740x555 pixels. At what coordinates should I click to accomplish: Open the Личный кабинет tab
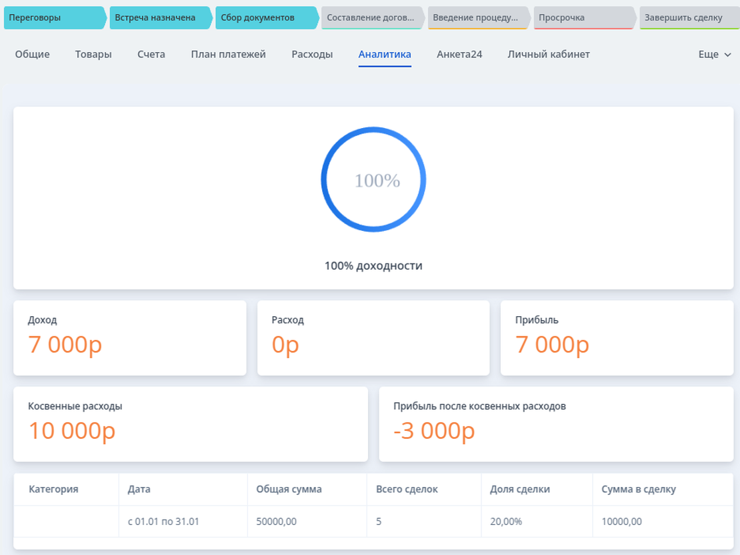pos(548,55)
